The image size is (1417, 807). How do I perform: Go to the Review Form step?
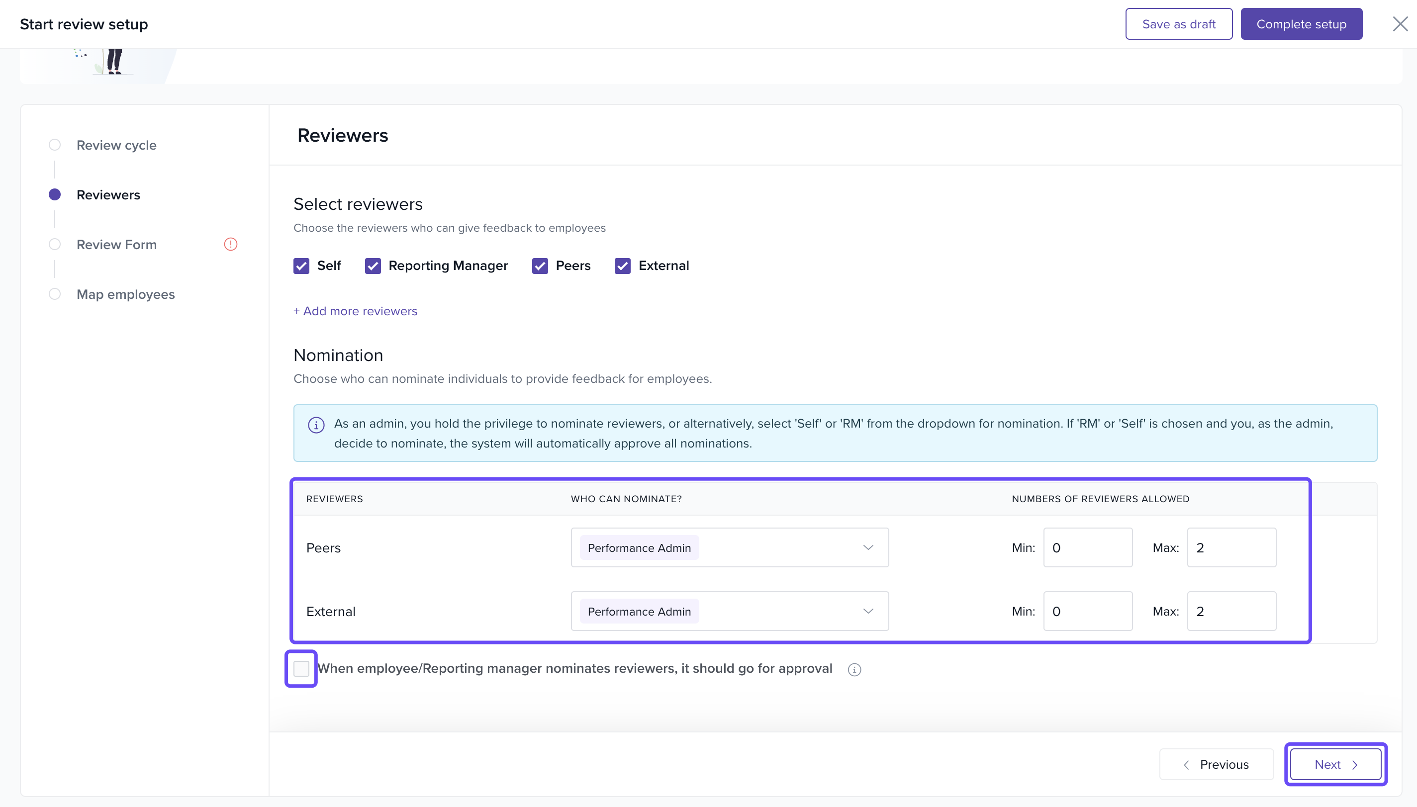click(x=116, y=245)
